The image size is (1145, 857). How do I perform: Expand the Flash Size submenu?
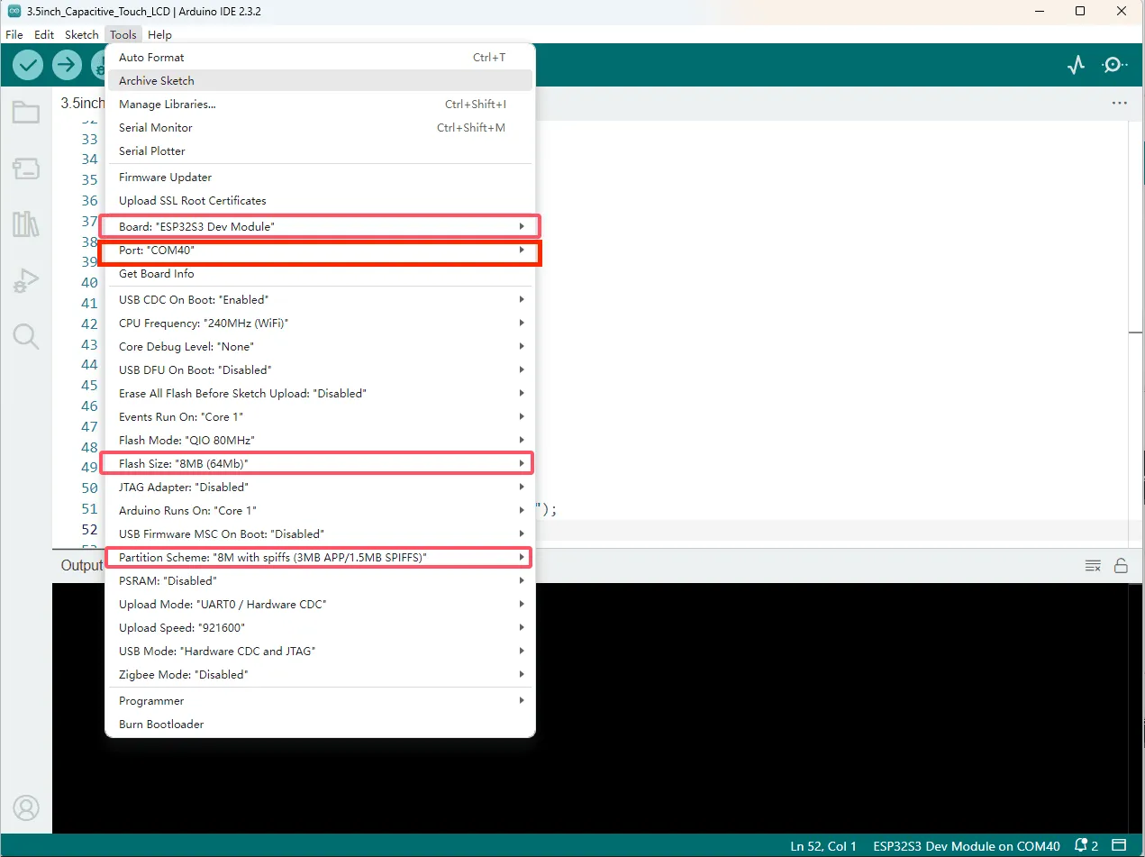(x=321, y=463)
